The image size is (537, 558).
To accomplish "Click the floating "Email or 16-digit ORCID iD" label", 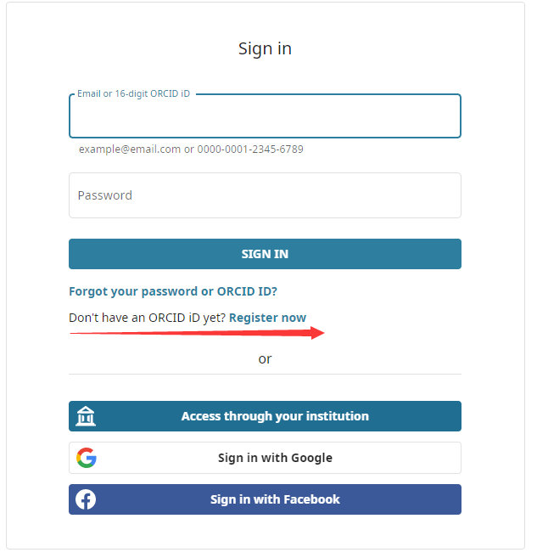I will (x=133, y=93).
